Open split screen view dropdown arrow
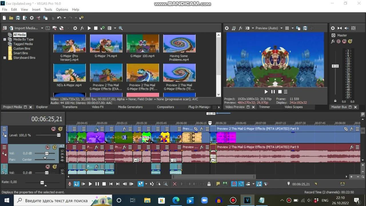Image resolution: width=366 pixels, height=206 pixels. point(253,28)
